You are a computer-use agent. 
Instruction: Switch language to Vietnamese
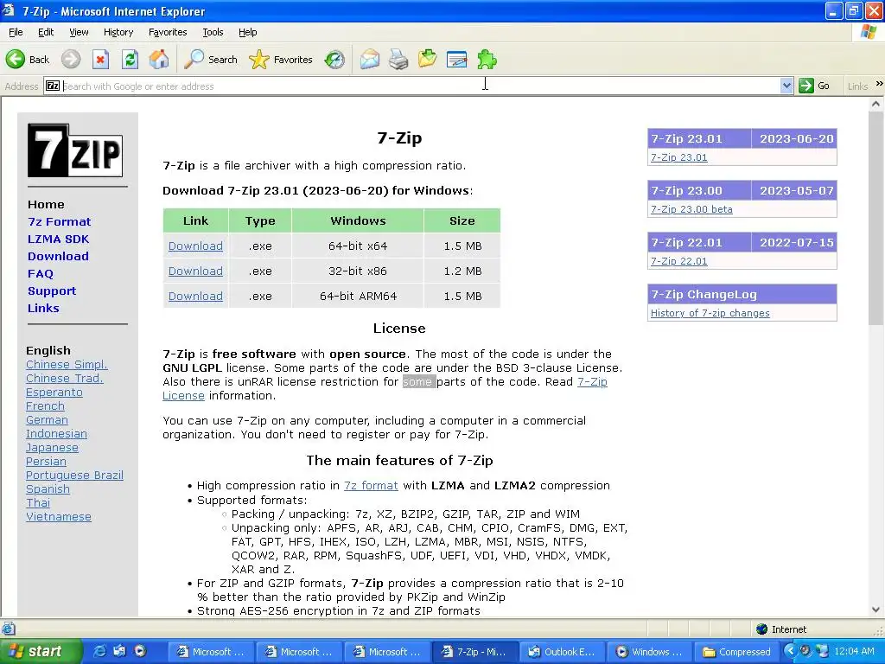59,517
